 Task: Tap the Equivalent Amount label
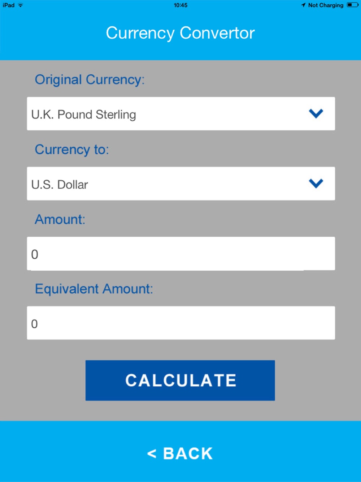tap(94, 289)
